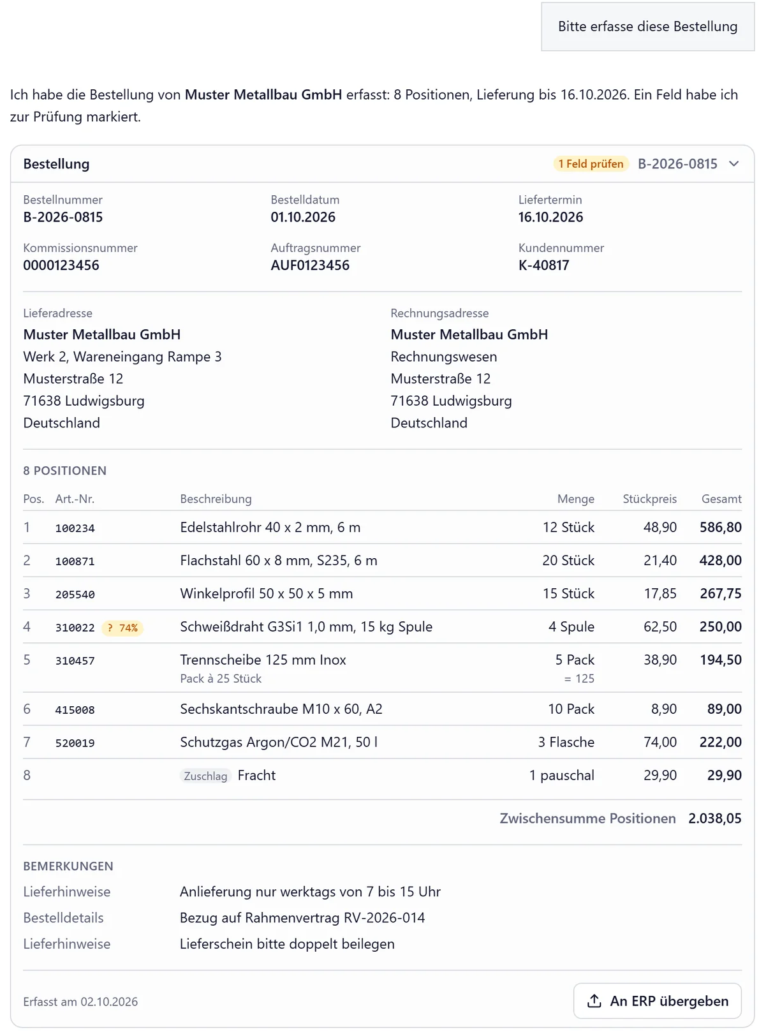Select the Zwischensumme value 2.038,05
The image size is (759, 1036).
click(714, 818)
